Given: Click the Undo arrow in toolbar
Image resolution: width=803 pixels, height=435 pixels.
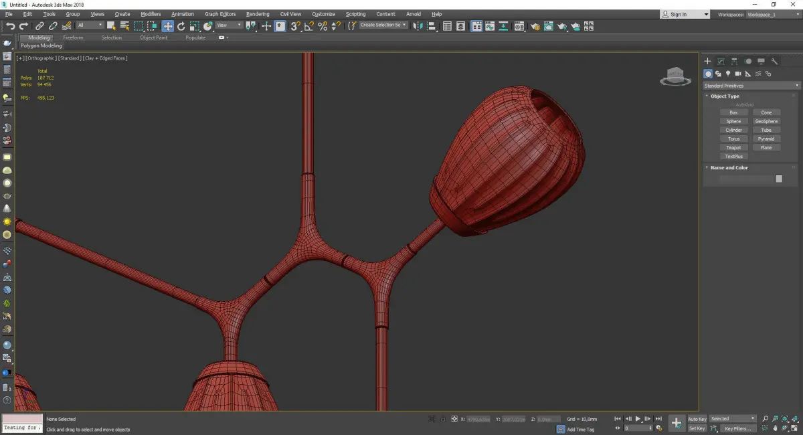Looking at the screenshot, I should 10,26.
